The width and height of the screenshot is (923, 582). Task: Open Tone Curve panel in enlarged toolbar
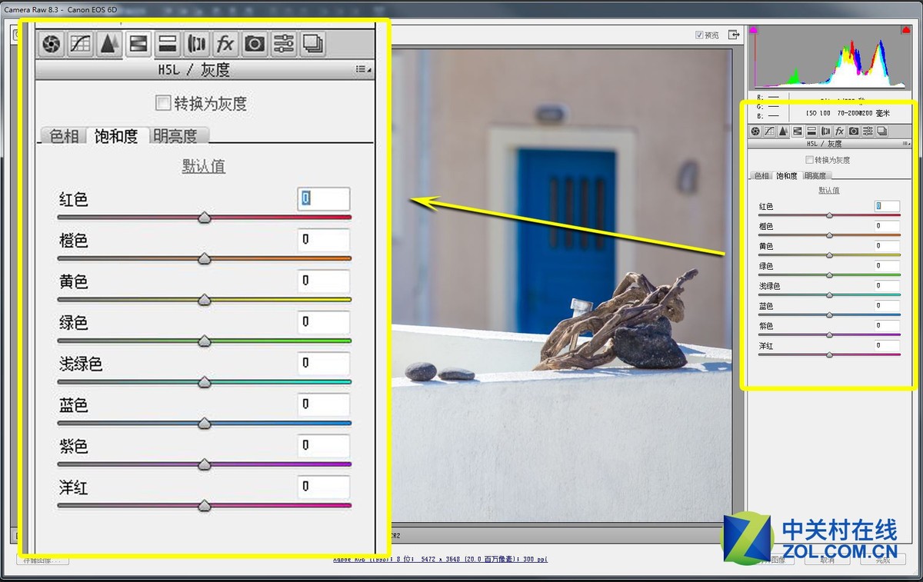point(80,45)
